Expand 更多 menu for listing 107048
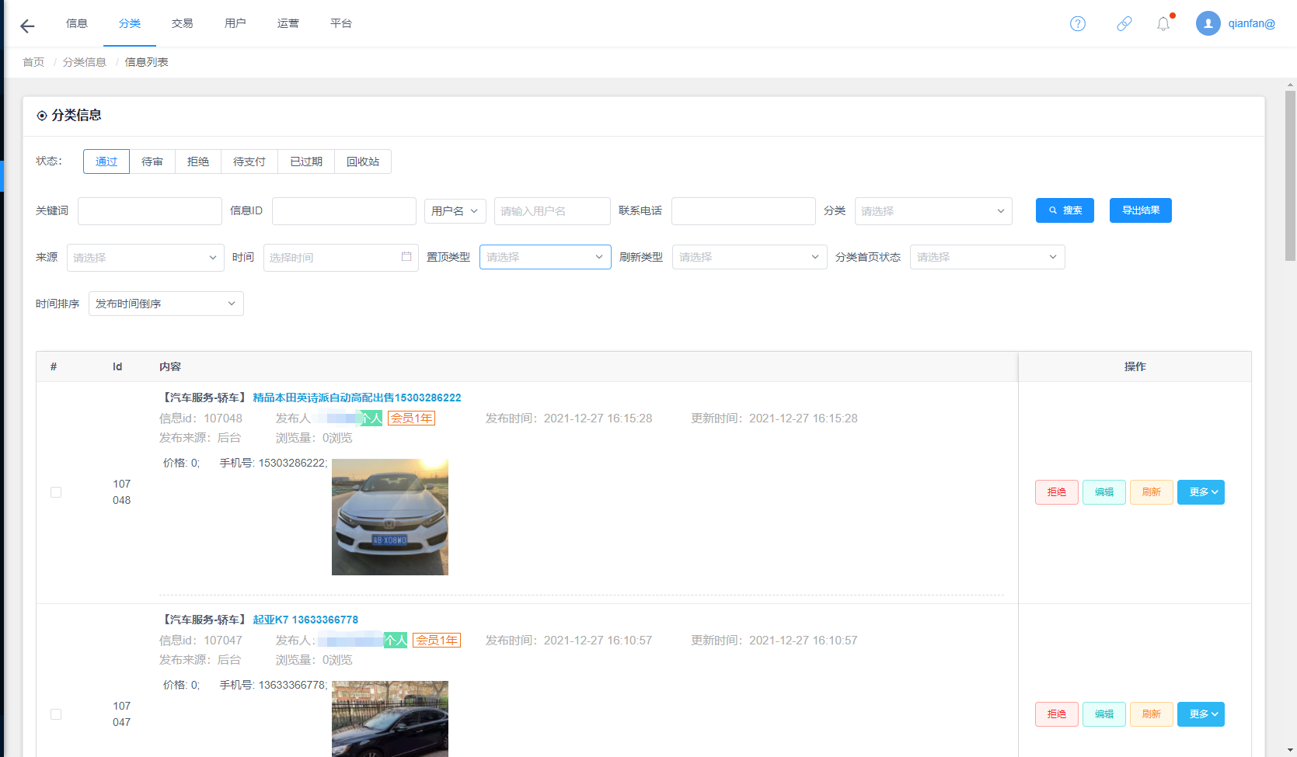The image size is (1297, 757). pyautogui.click(x=1201, y=492)
